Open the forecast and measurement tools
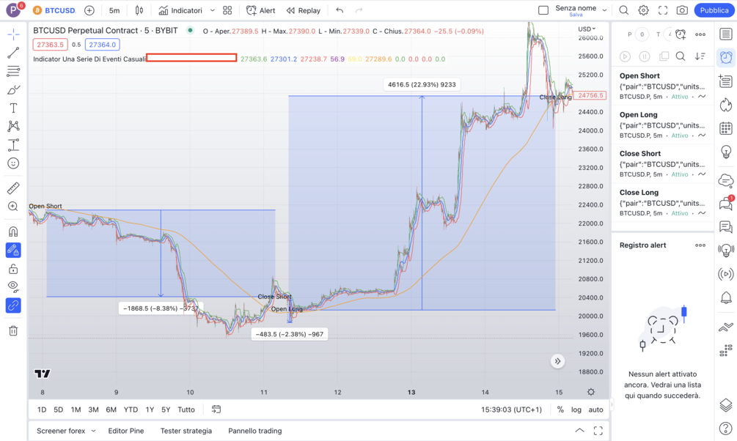 click(x=13, y=144)
